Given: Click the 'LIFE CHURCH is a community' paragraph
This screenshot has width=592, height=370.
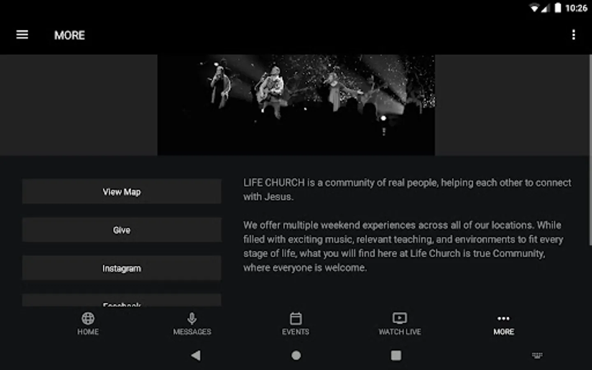Looking at the screenshot, I should (x=407, y=190).
